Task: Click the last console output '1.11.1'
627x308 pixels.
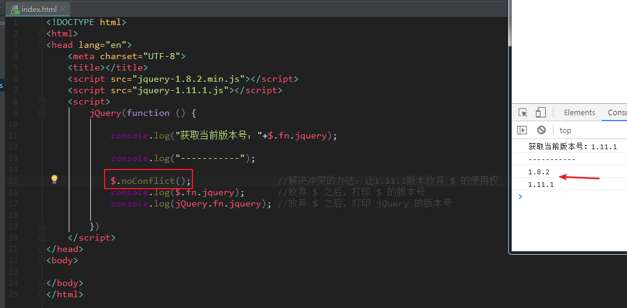Action: point(541,184)
